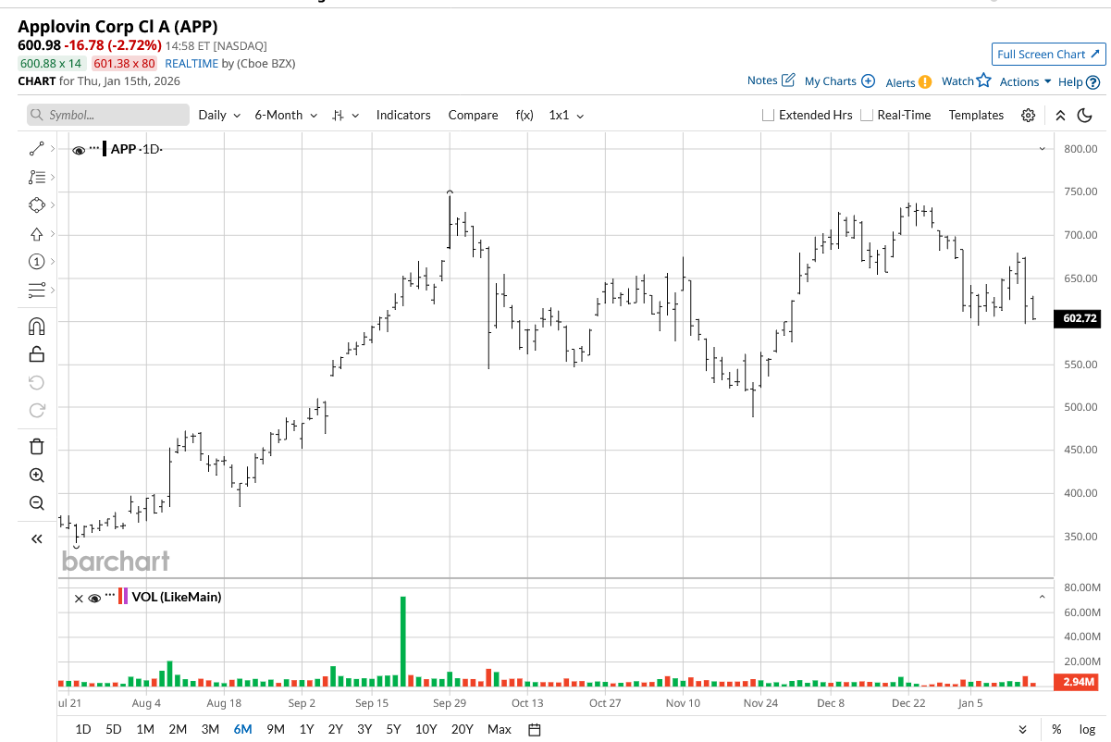Click the lock drawings icon
Image resolution: width=1111 pixels, height=742 pixels.
coord(37,353)
